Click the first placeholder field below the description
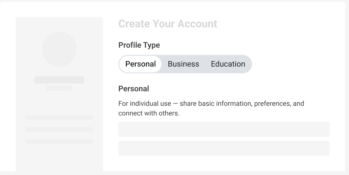The width and height of the screenshot is (349, 175). coord(224,129)
